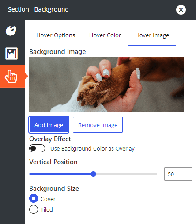Click the Background Image heading text
Viewport: 196px width, 224px height.
point(57,52)
